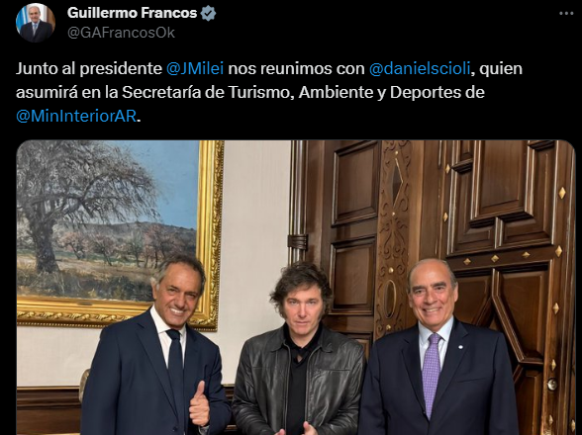Open the three-dot more options menu
Screen dimensions: 582x435
pos(566,14)
